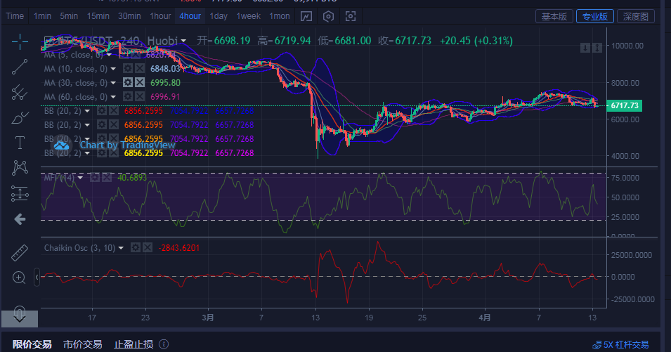Screen dimensions: 671x352
Task: Select the XABCD pattern tool
Action: (x=20, y=168)
